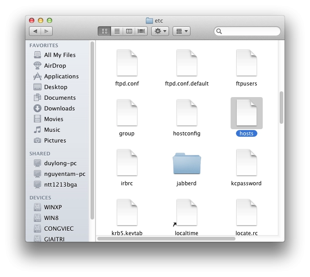Go back with the left arrow button
The height and width of the screenshot is (277, 310).
click(35, 31)
